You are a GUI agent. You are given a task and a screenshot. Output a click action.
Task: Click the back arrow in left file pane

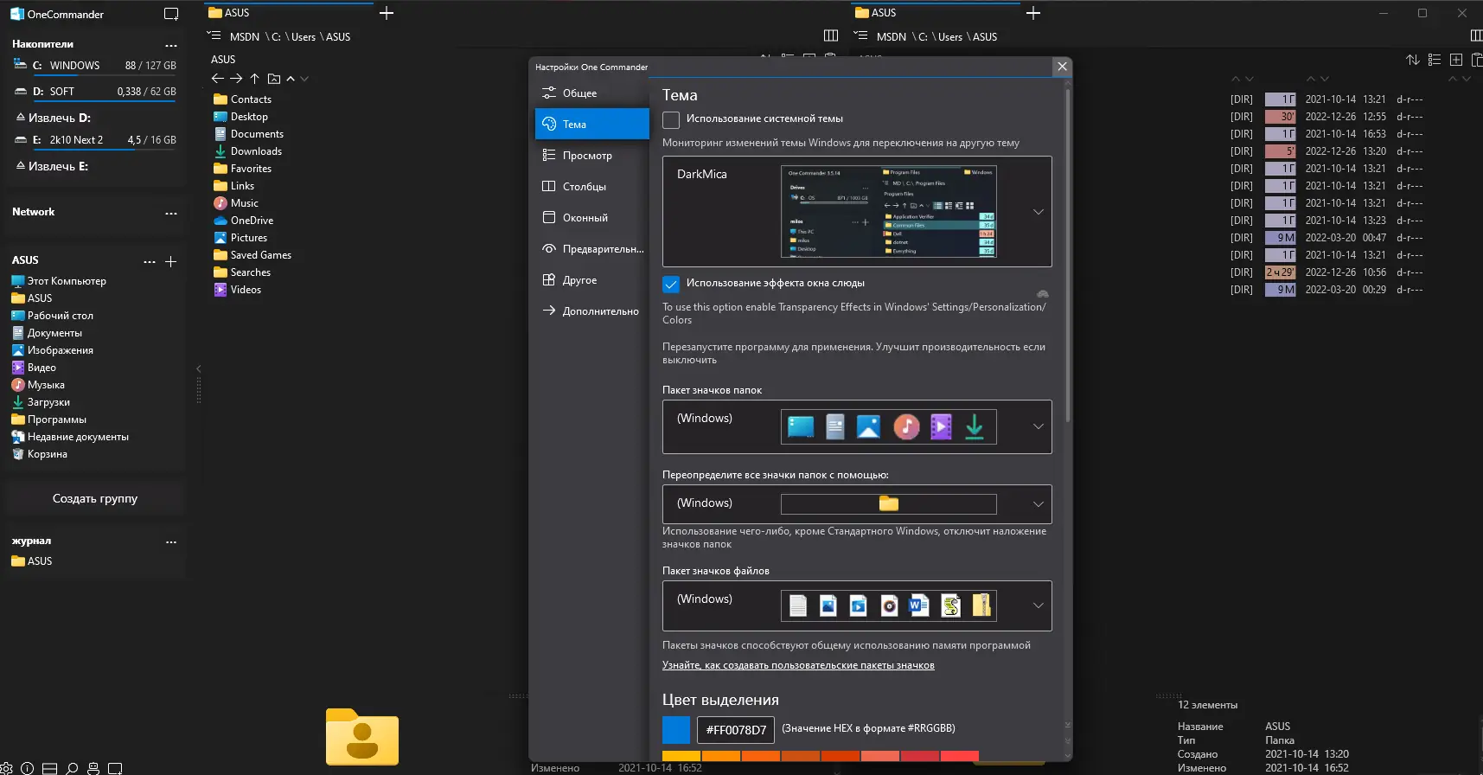point(217,79)
